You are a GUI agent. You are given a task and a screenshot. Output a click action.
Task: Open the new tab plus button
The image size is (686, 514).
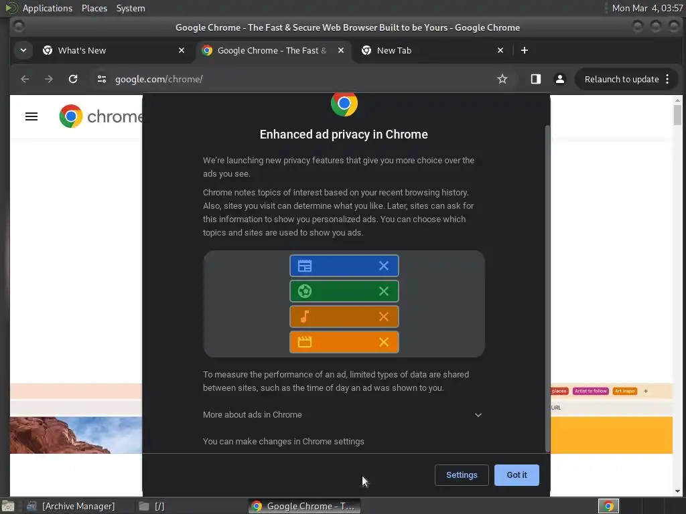tap(524, 50)
